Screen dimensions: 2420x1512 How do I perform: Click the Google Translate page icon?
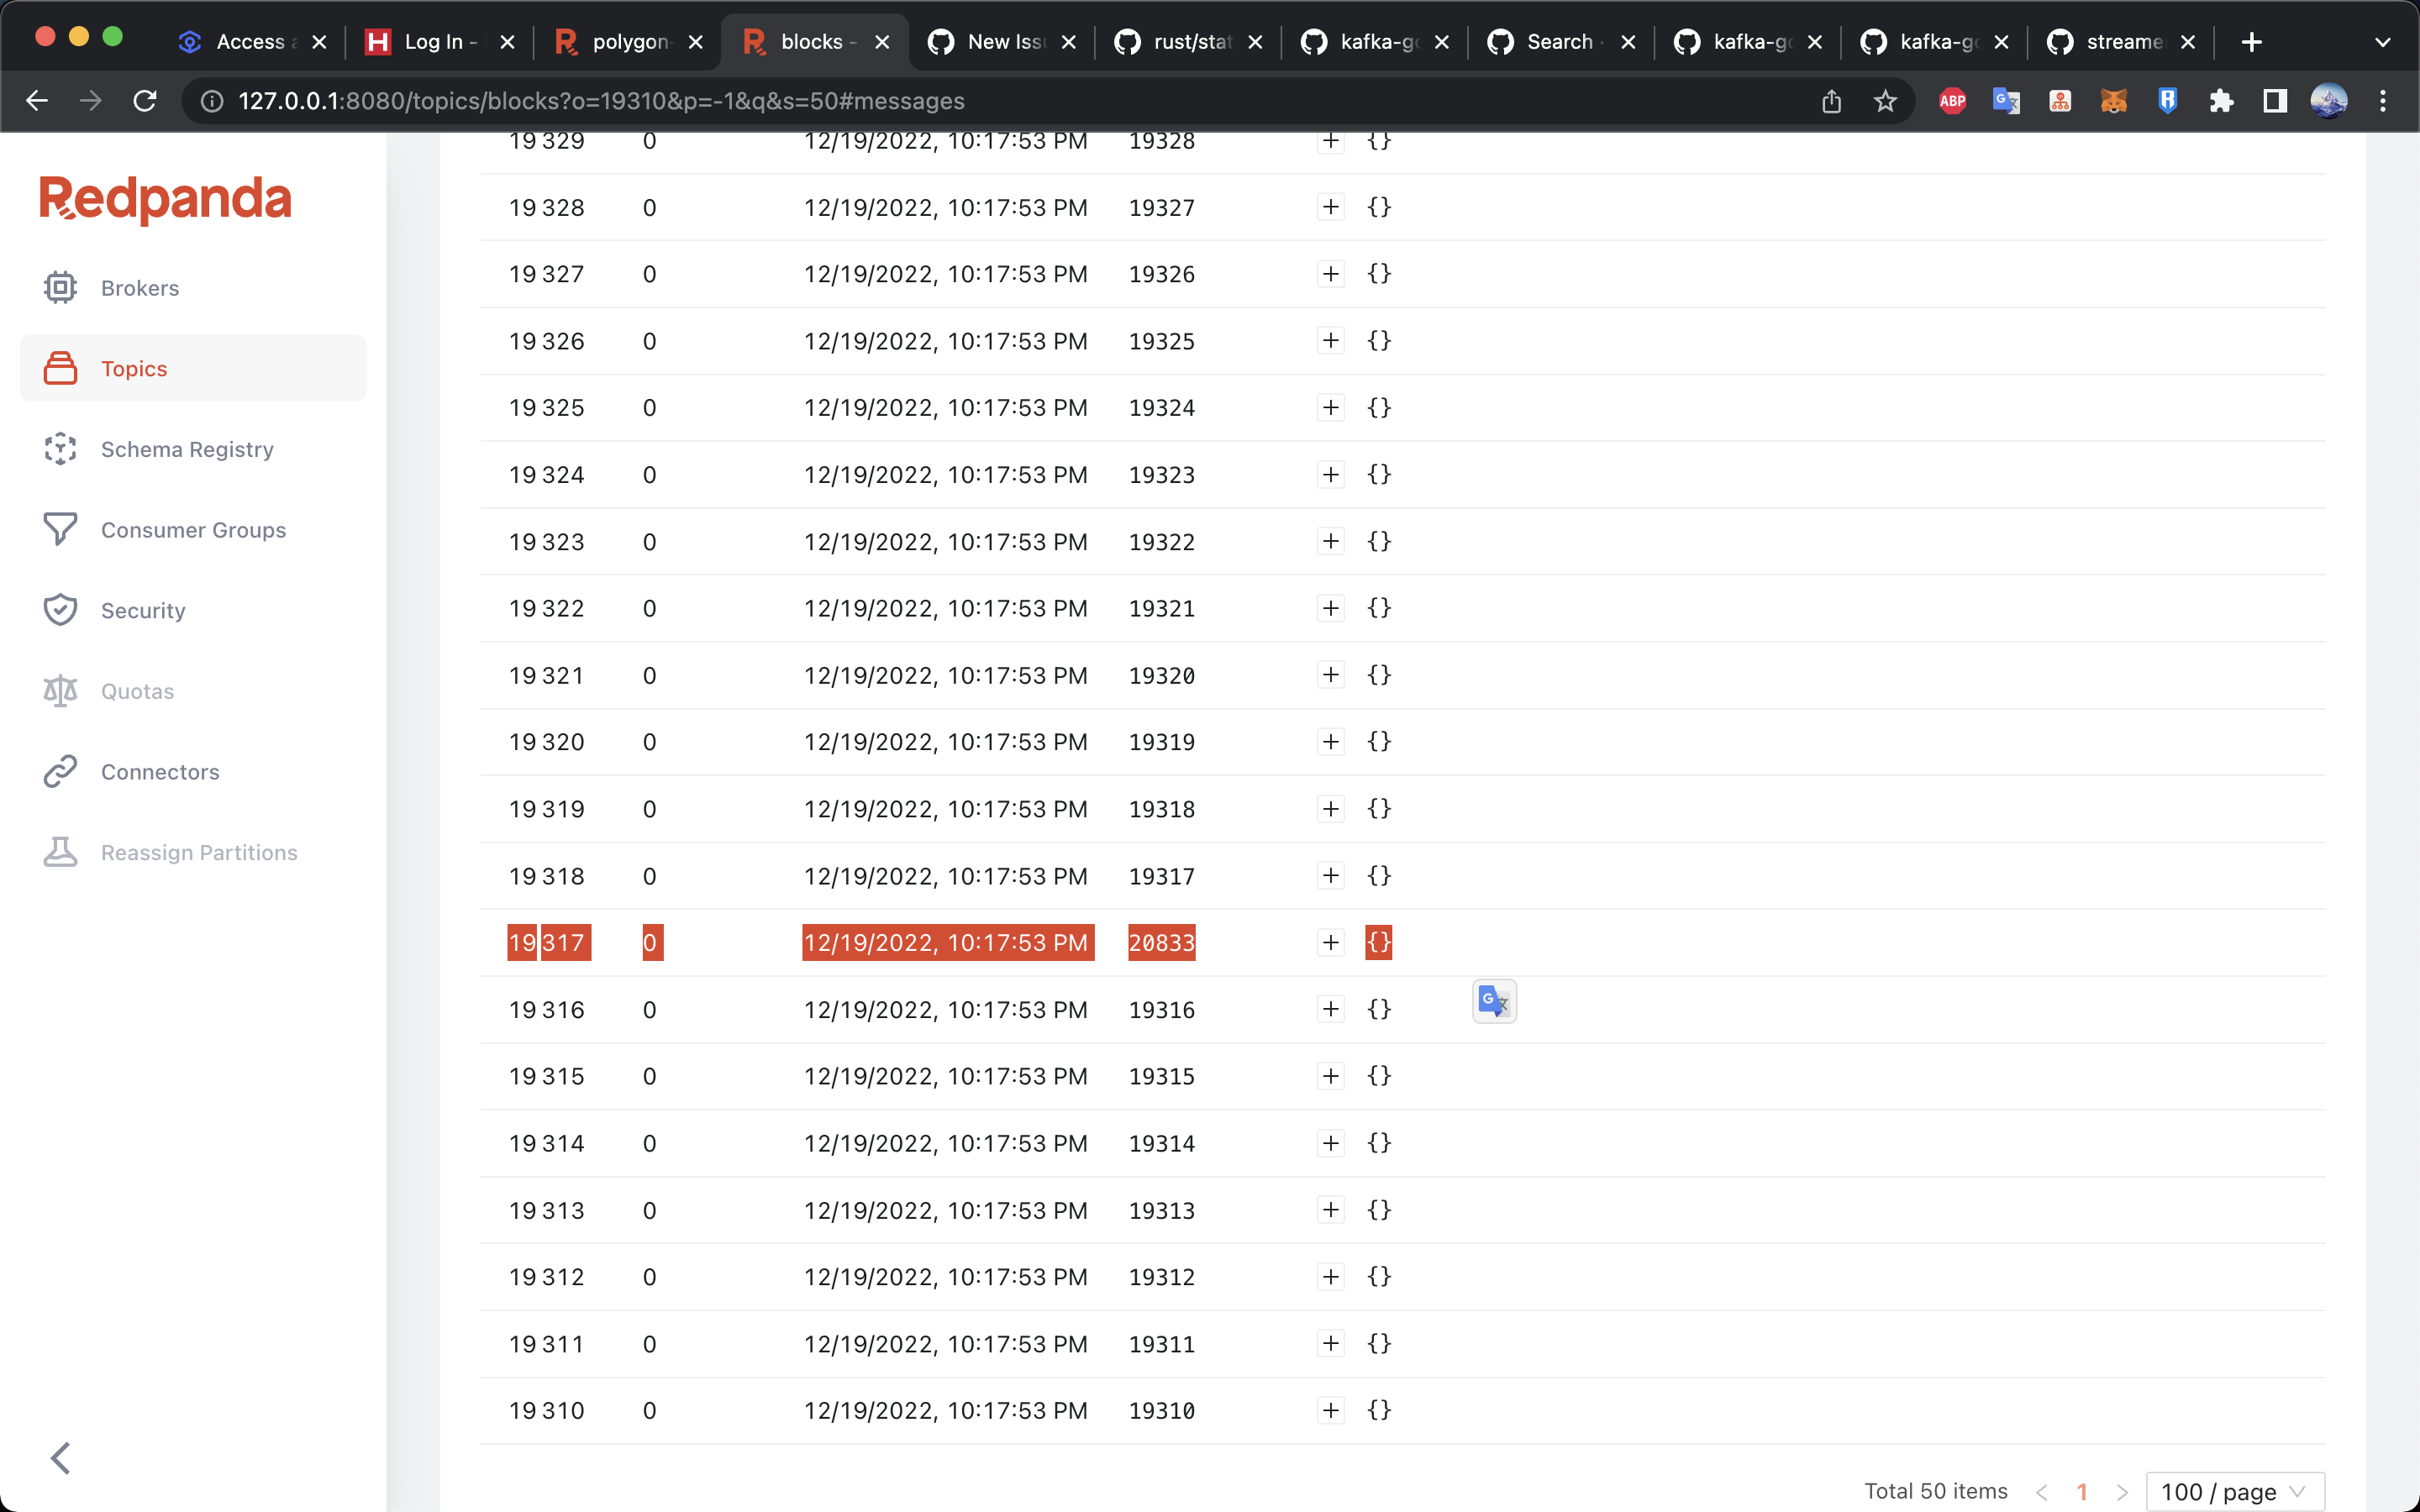coord(1493,1001)
